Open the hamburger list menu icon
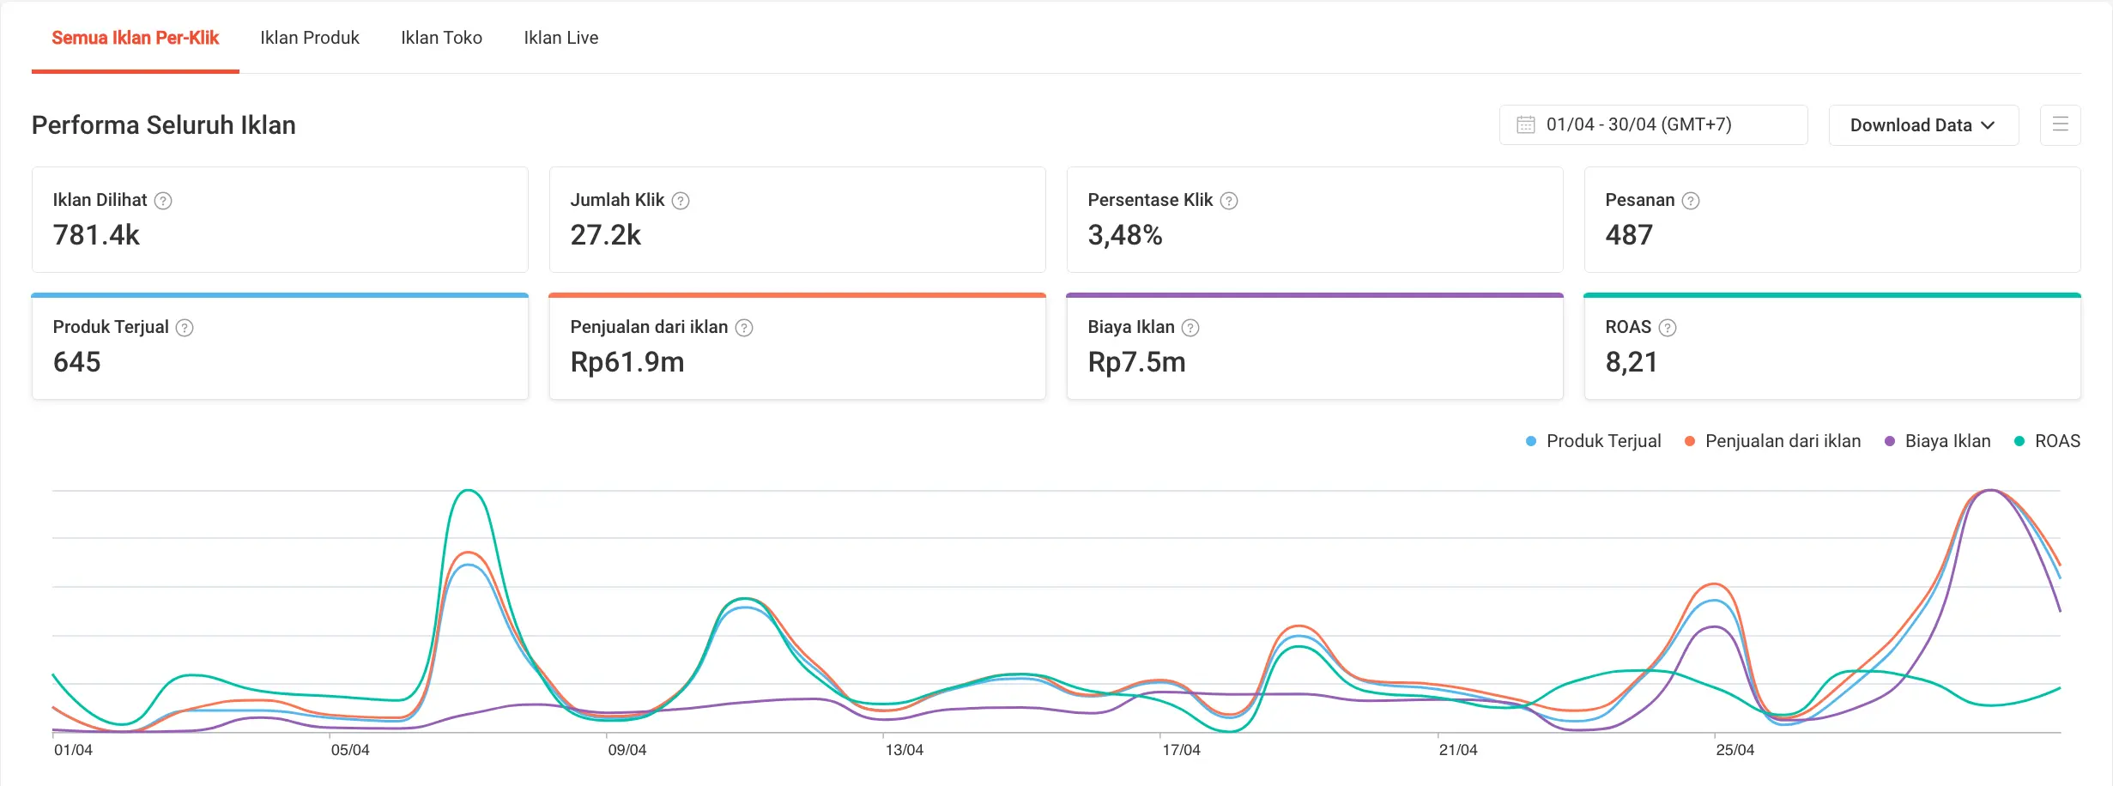 point(2060,125)
